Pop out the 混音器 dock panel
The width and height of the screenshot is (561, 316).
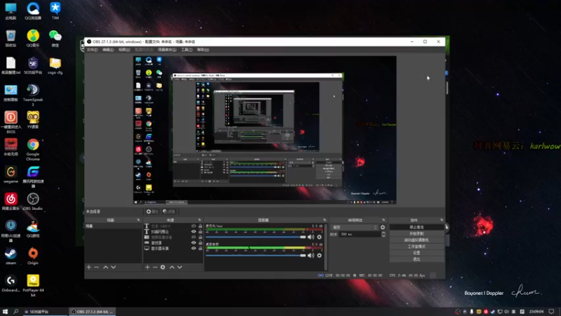click(325, 220)
